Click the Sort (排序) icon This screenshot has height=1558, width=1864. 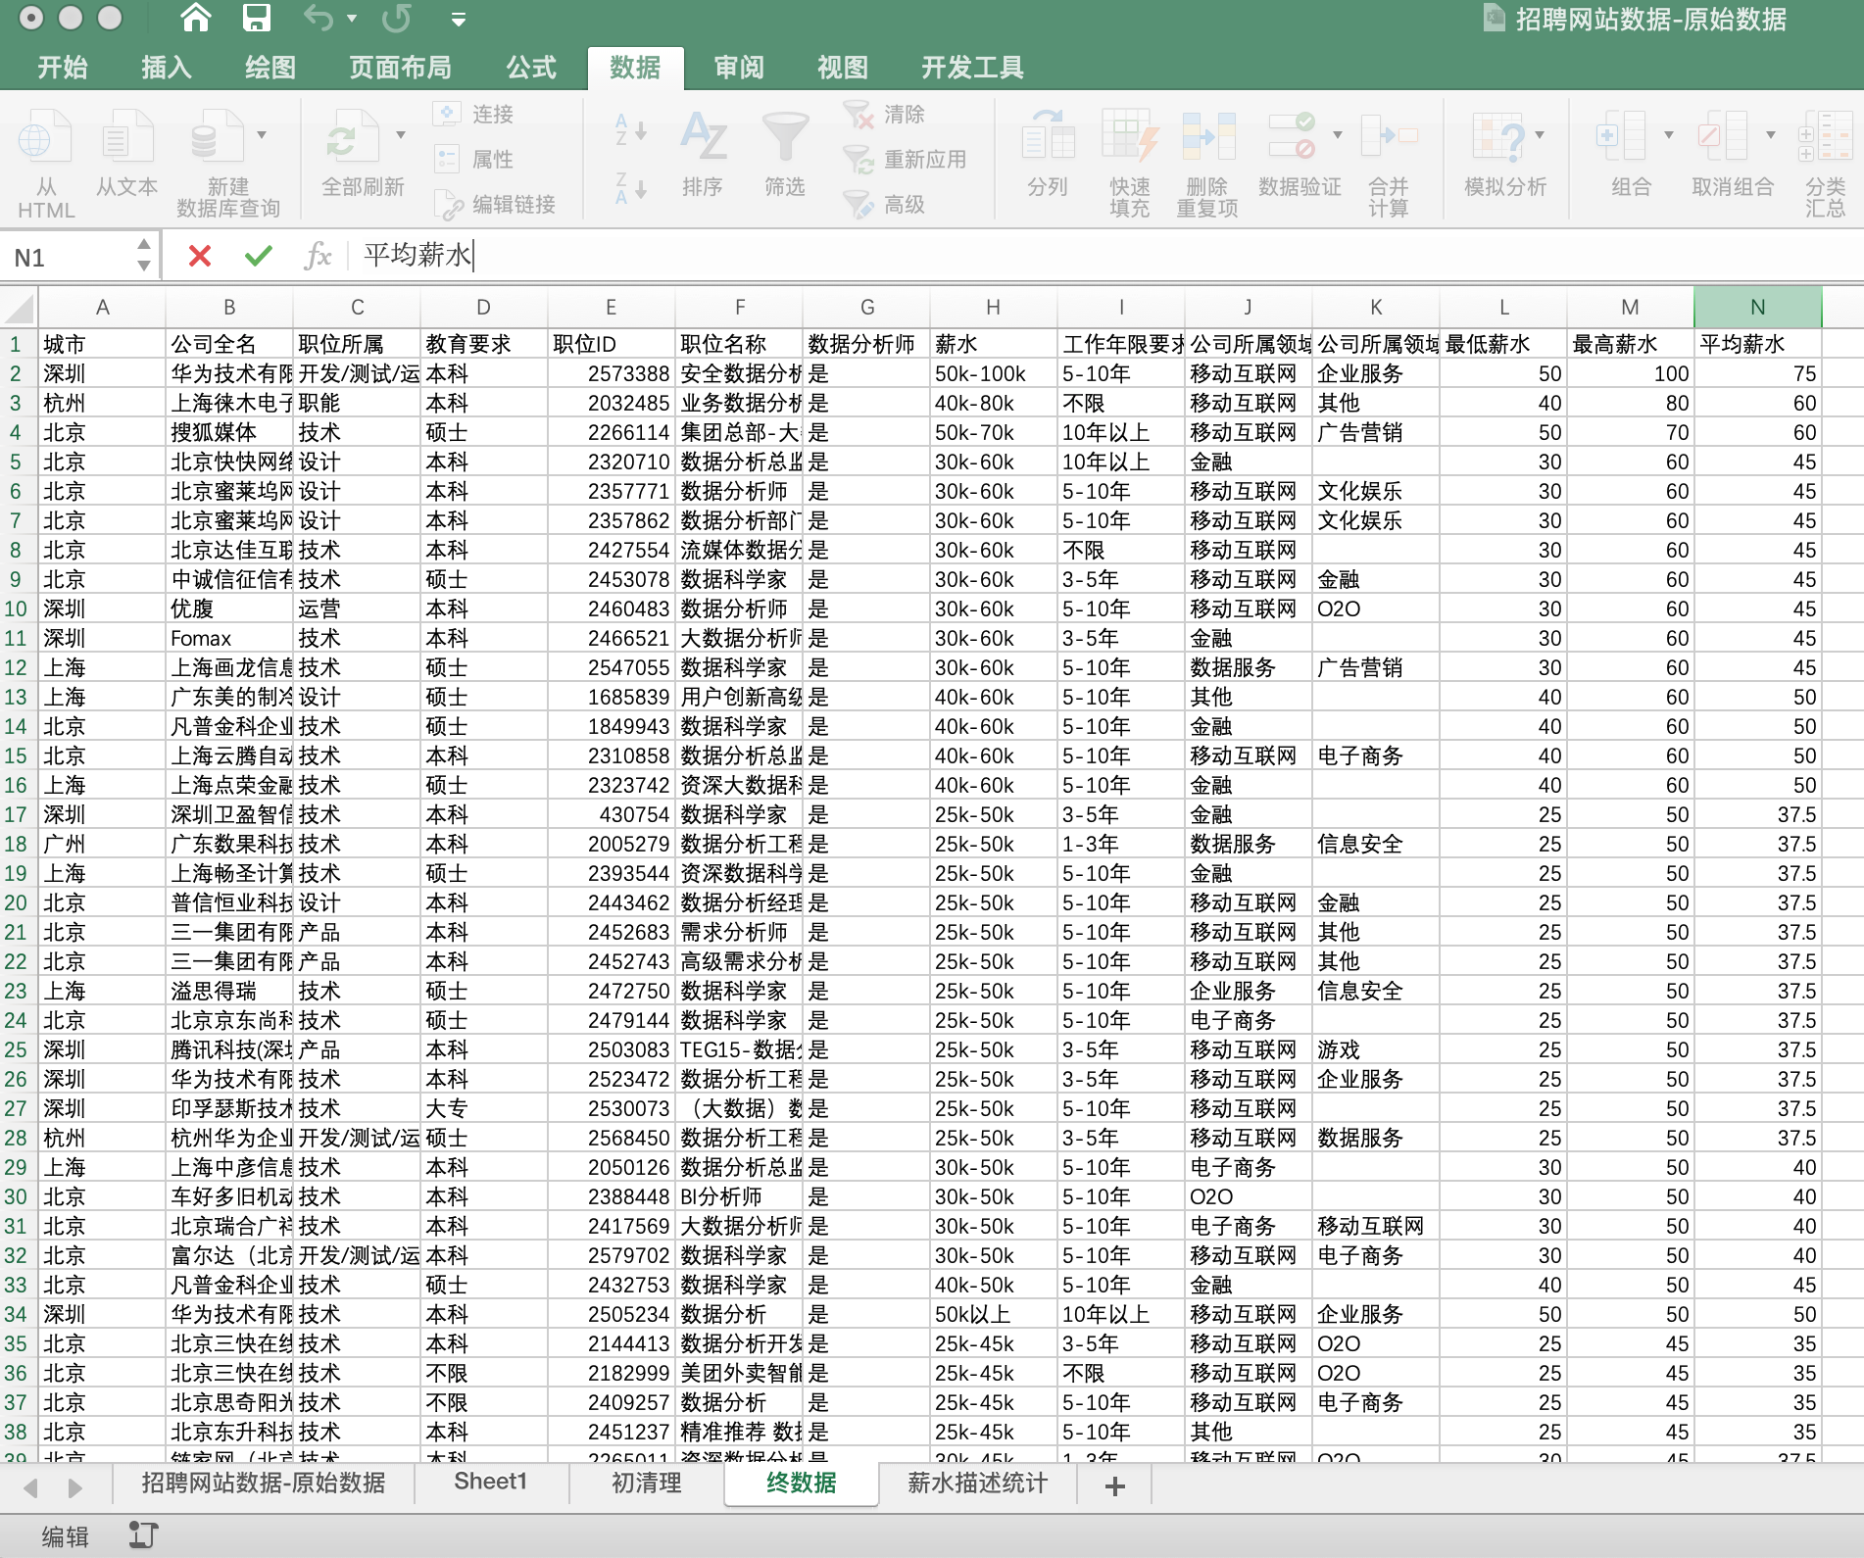[x=703, y=138]
